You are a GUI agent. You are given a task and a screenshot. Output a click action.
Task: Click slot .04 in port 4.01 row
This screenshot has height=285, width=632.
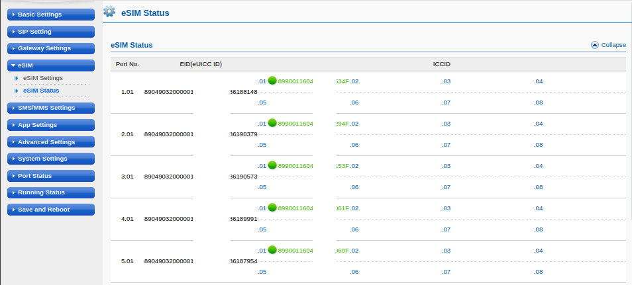tap(539, 208)
